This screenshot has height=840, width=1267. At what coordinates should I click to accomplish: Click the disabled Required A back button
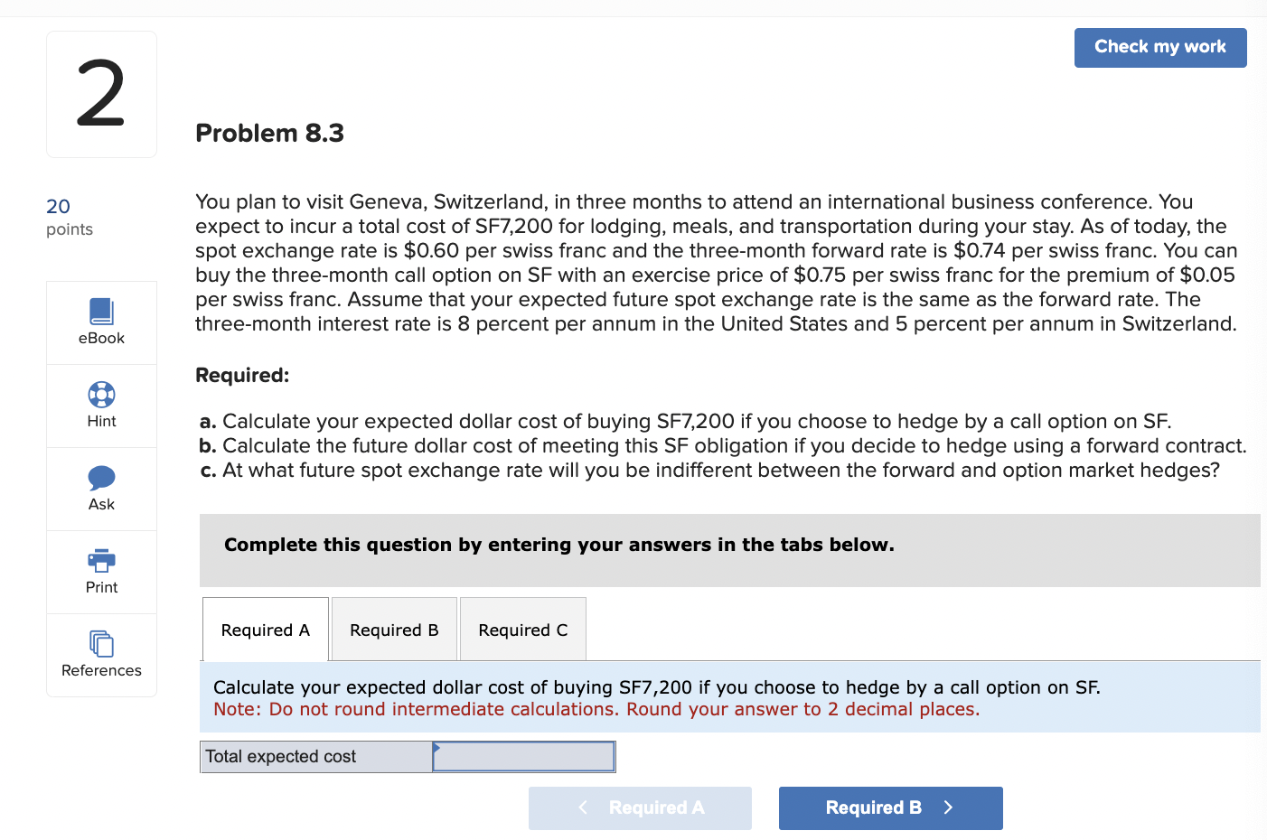click(x=640, y=807)
